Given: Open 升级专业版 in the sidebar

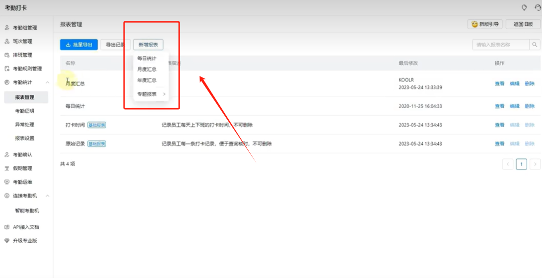Looking at the screenshot, I should tap(25, 241).
